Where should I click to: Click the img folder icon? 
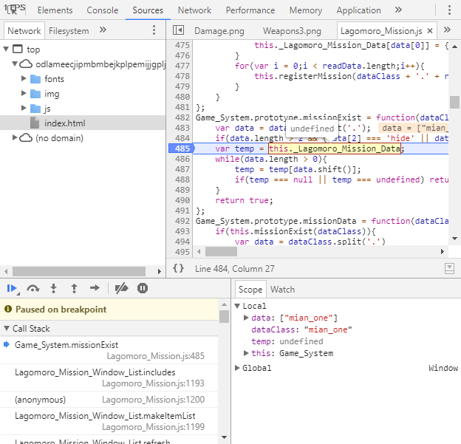coord(35,94)
